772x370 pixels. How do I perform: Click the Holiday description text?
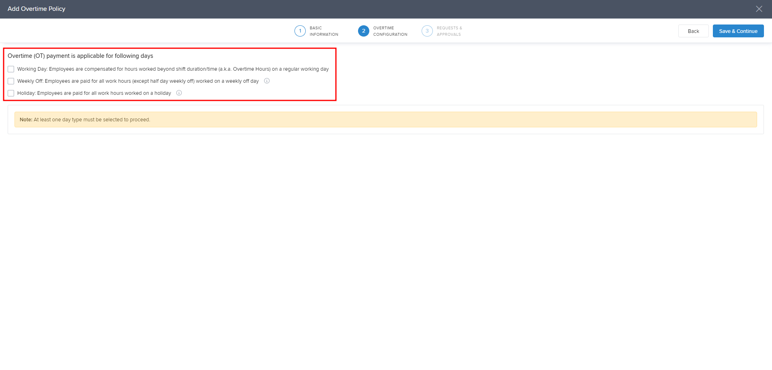point(94,93)
